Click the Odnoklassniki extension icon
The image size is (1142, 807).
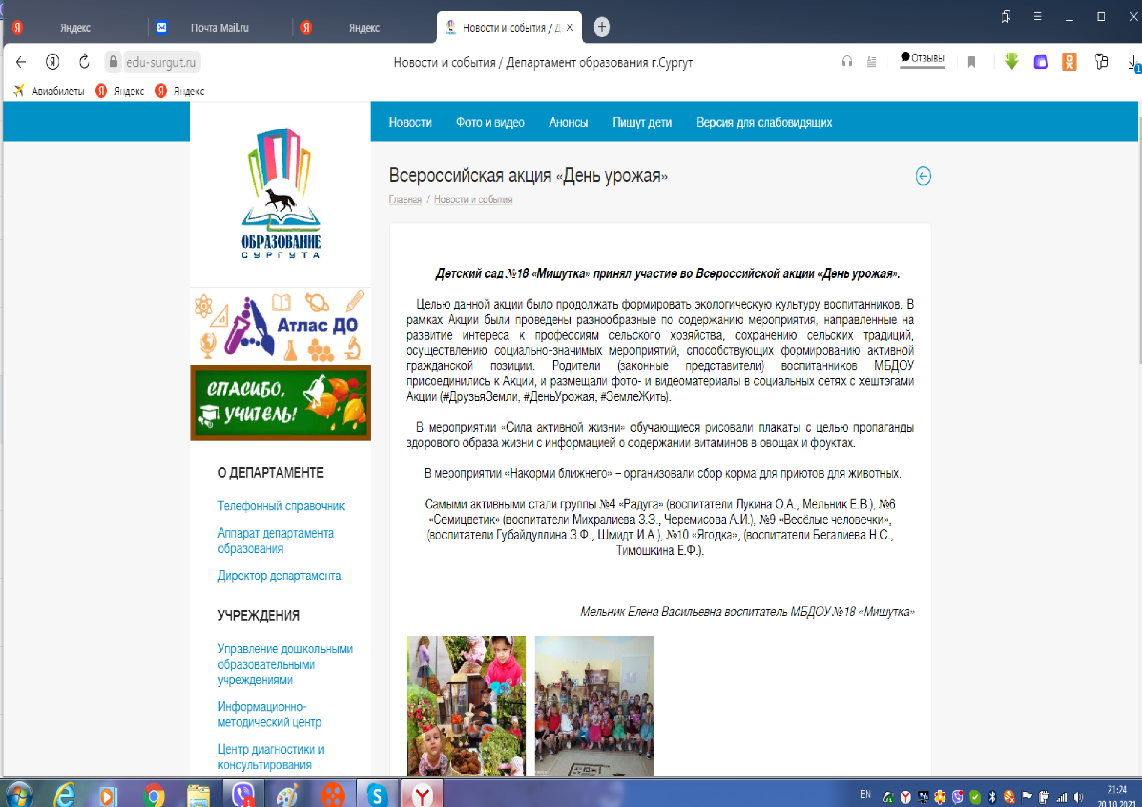click(1069, 61)
